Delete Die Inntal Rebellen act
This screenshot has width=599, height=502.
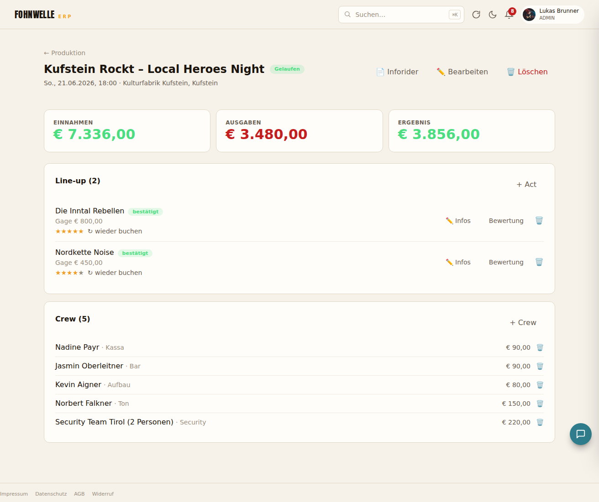(x=539, y=221)
